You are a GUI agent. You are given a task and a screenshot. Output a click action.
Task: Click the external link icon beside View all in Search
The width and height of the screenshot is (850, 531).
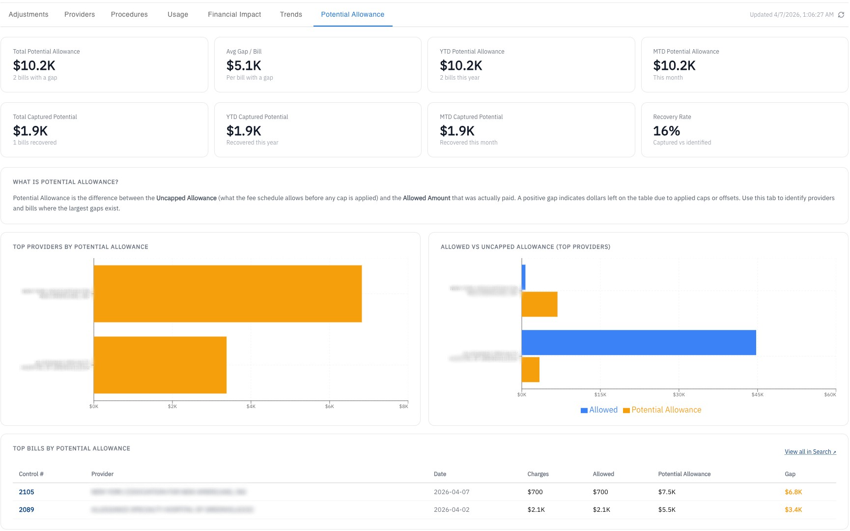coord(834,452)
